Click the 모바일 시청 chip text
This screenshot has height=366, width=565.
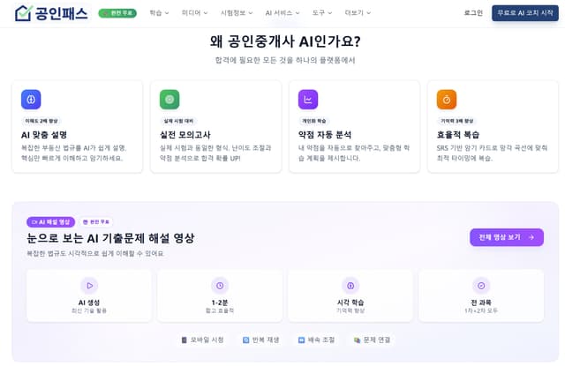[207, 340]
